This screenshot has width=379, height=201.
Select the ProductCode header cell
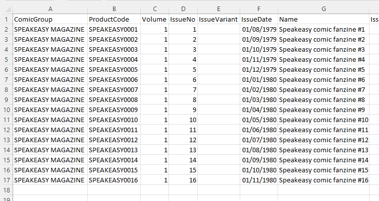click(x=114, y=20)
